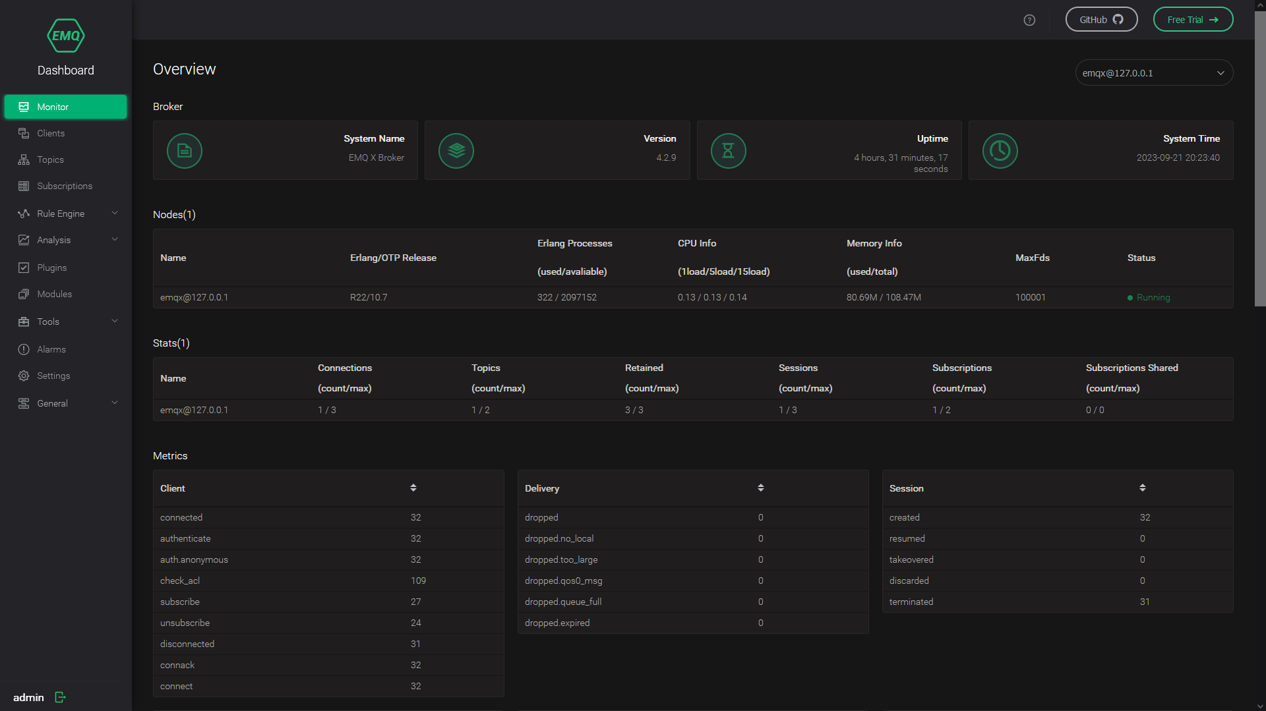Click the MaxFds value 100001
Viewport: 1266px width, 711px height.
pos(1031,297)
